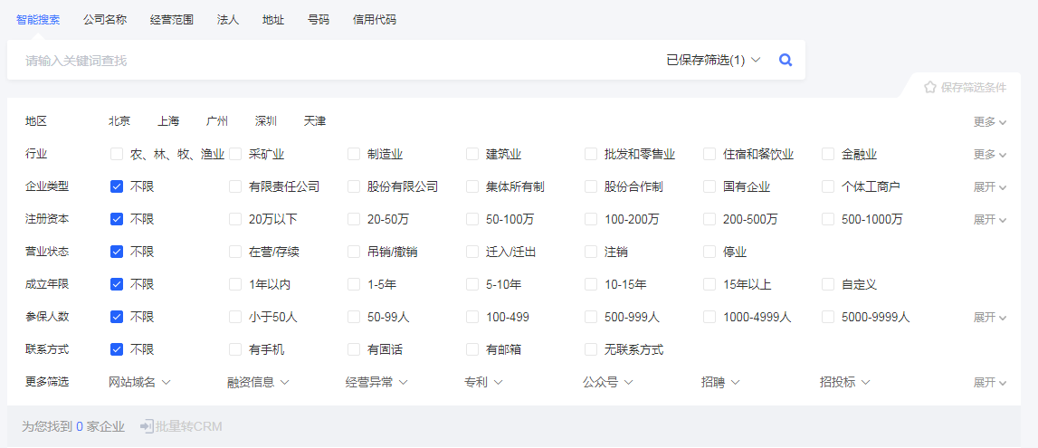Image resolution: width=1038 pixels, height=448 pixels.
Task: Uncheck 不限 in the 企业类型 row
Action: click(x=117, y=186)
